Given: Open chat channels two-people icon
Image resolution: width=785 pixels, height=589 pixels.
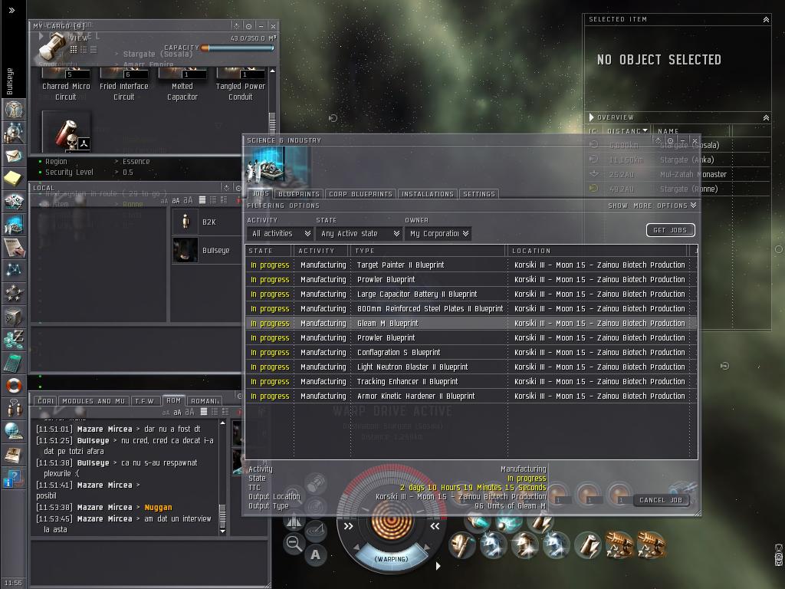Looking at the screenshot, I should pos(14,408).
